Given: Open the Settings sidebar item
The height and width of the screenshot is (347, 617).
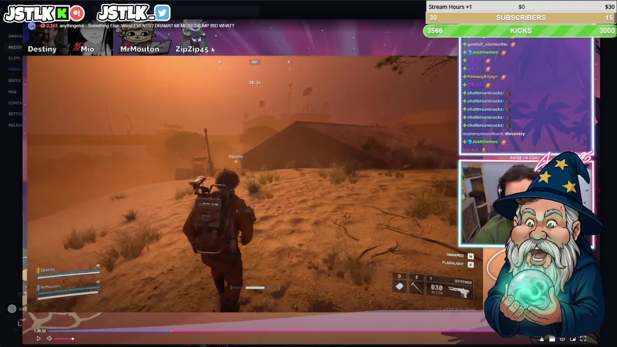Looking at the screenshot, I should pyautogui.click(x=15, y=114).
